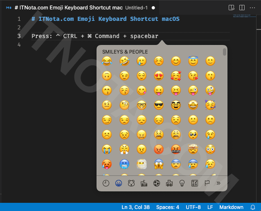This screenshot has width=261, height=211.
Task: Split the editor right
Action: coord(242,8)
